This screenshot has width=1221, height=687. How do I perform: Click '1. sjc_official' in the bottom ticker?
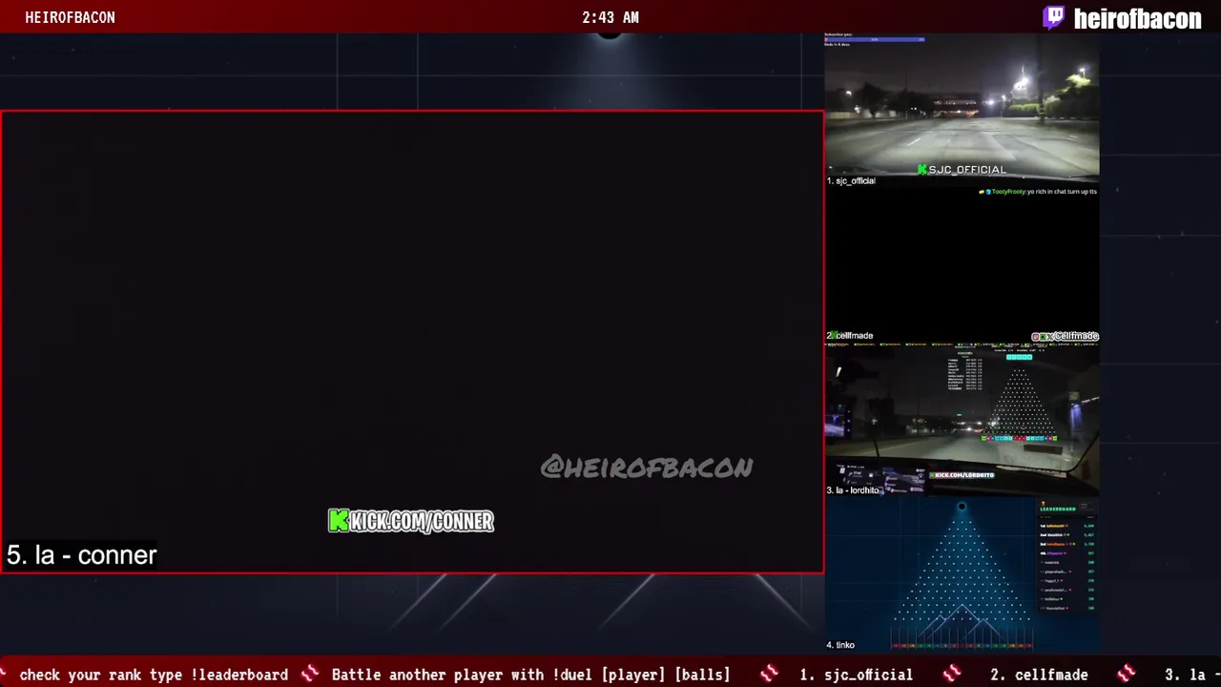tap(856, 675)
